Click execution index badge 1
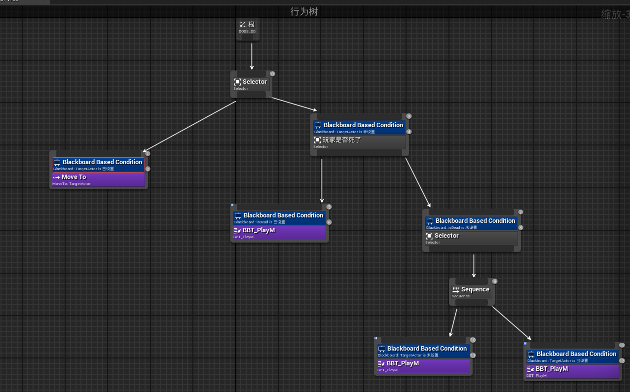630x392 pixels. 147,154
